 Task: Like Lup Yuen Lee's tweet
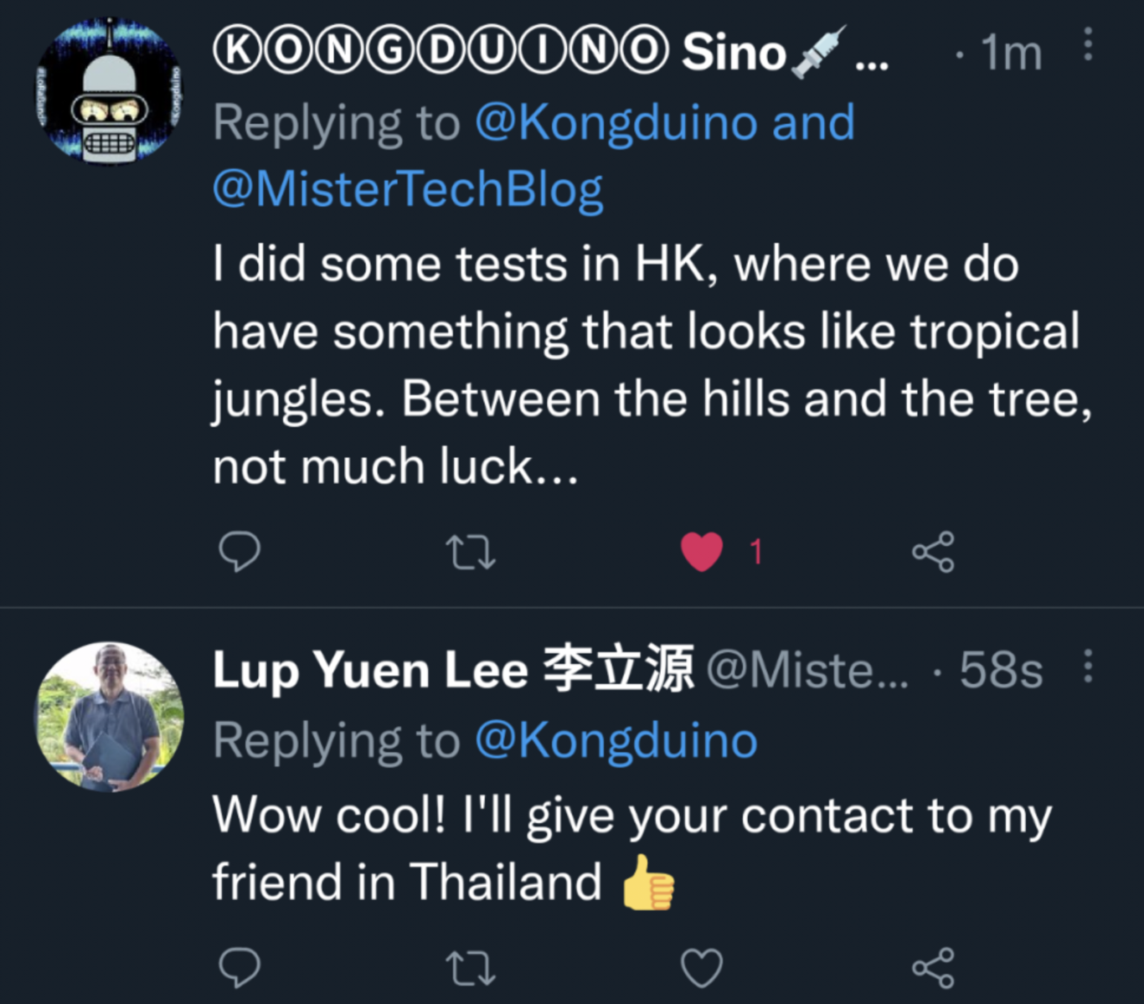[x=702, y=968]
